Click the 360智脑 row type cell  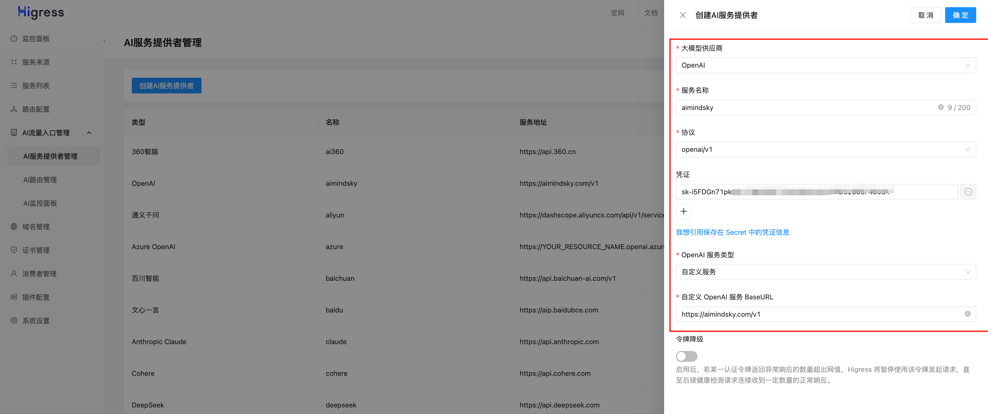click(145, 151)
